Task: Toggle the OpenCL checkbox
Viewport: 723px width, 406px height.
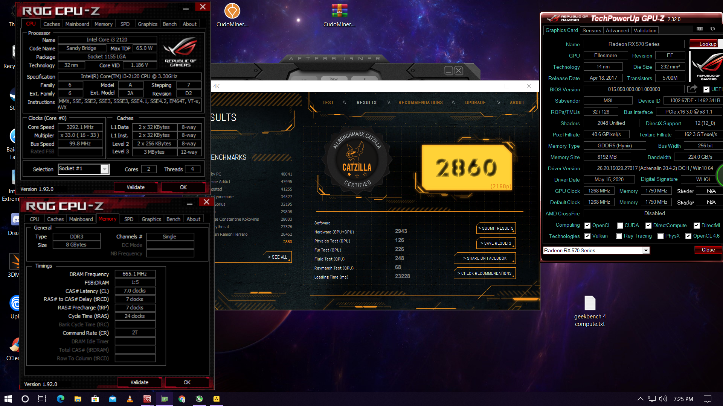Action: point(587,226)
